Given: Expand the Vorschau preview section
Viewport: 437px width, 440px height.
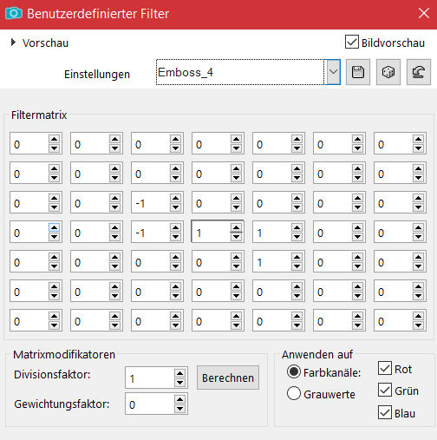Looking at the screenshot, I should click(13, 43).
